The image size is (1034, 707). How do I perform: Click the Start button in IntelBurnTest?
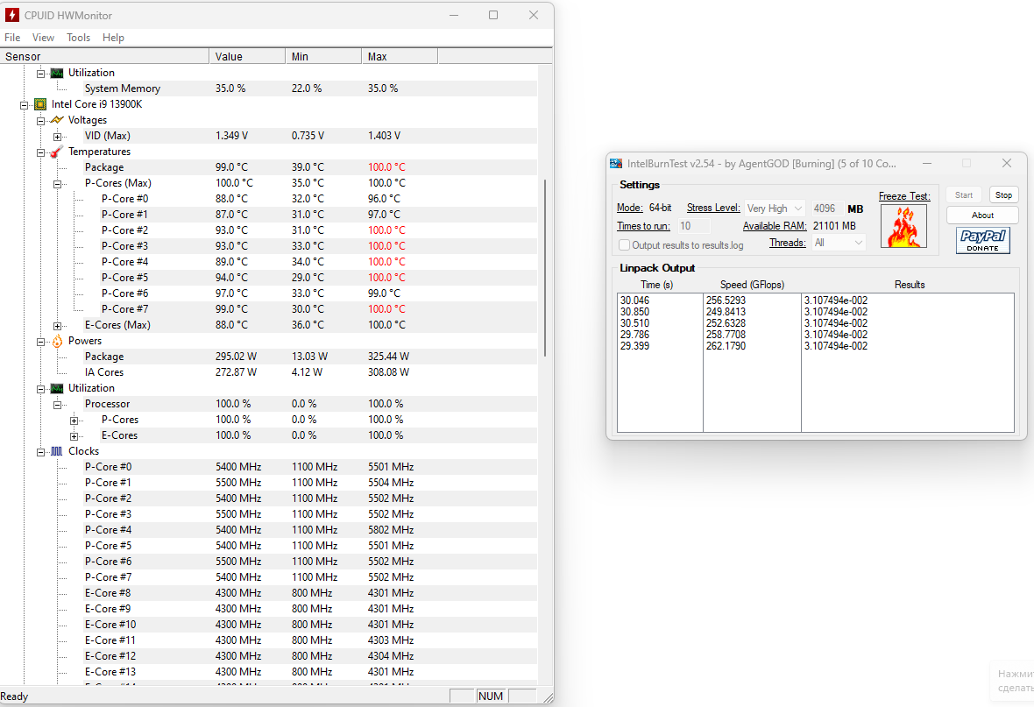963,195
